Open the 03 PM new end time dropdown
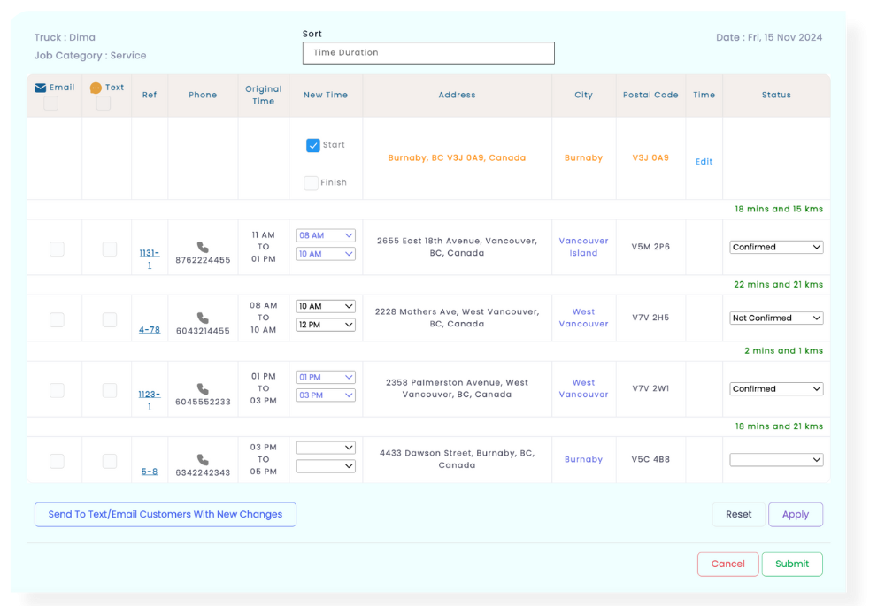This screenshot has height=606, width=885. [326, 395]
